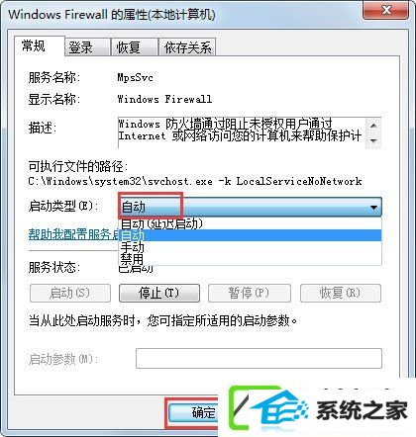
Task: Choose 自动(延迟启动) from the startup type list
Action: 250,223
